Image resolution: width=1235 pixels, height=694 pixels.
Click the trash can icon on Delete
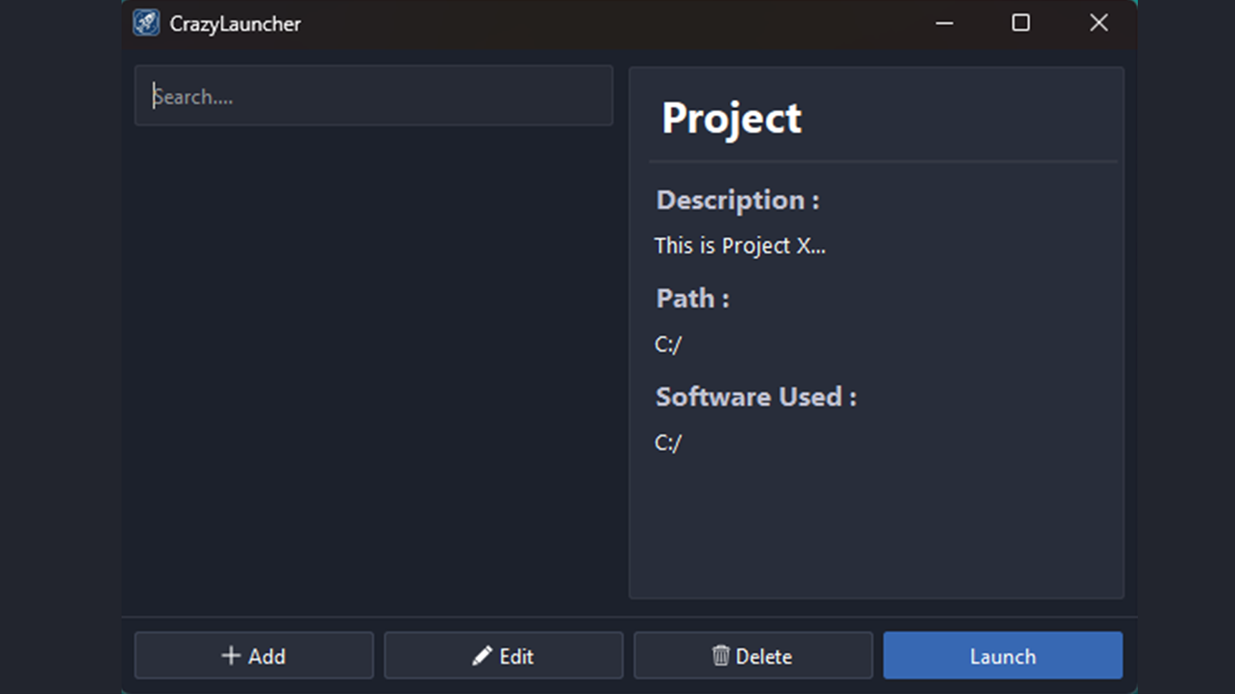[720, 655]
